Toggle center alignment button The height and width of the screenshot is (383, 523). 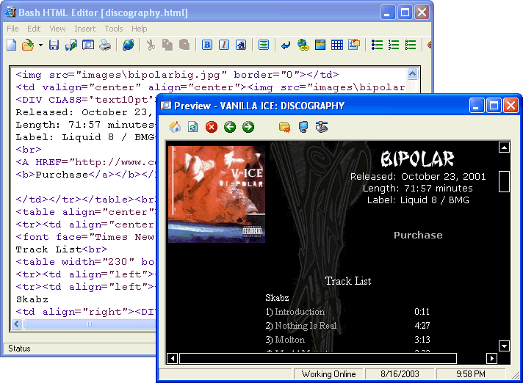coord(263,45)
